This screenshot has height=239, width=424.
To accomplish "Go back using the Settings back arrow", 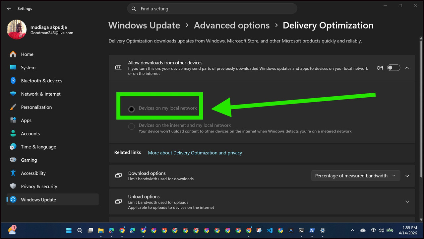I will (9, 9).
